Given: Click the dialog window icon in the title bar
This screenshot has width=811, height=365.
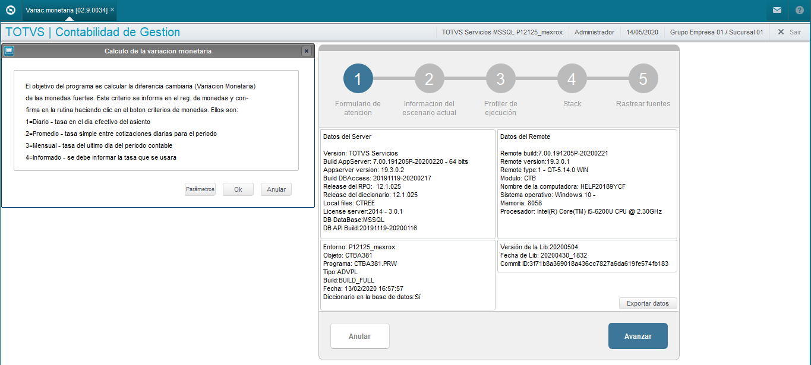Looking at the screenshot, I should point(9,51).
